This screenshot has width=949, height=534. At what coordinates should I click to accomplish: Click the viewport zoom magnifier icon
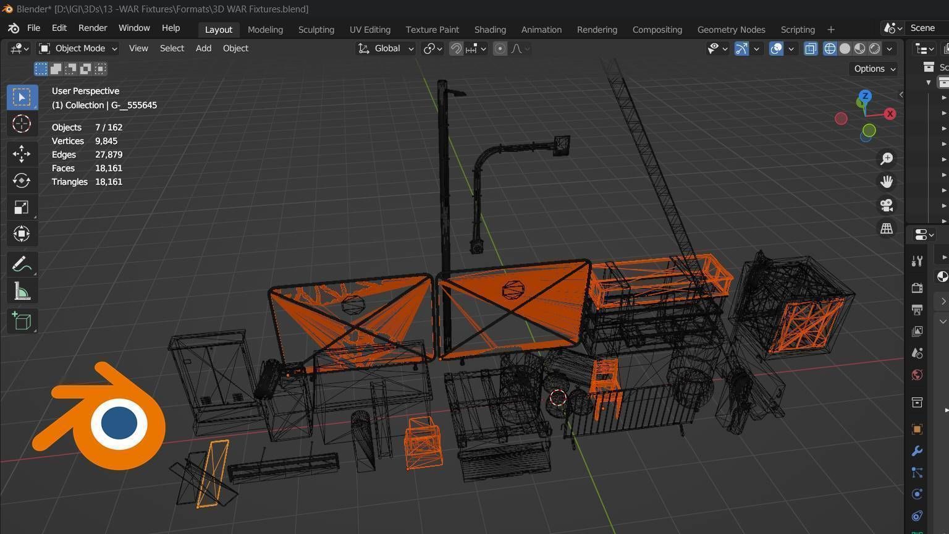(887, 159)
